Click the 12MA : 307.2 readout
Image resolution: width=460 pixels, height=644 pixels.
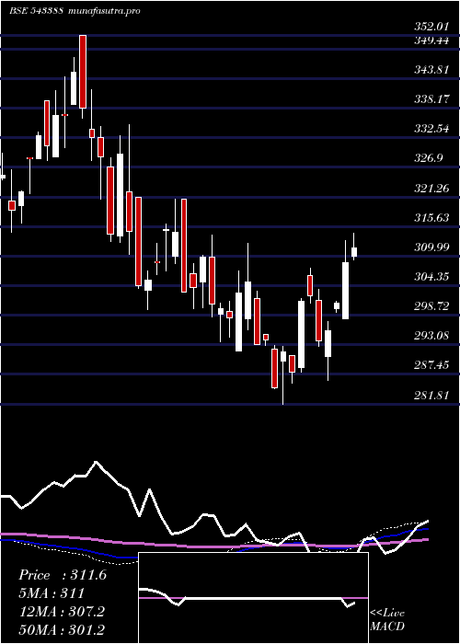pos(61,612)
